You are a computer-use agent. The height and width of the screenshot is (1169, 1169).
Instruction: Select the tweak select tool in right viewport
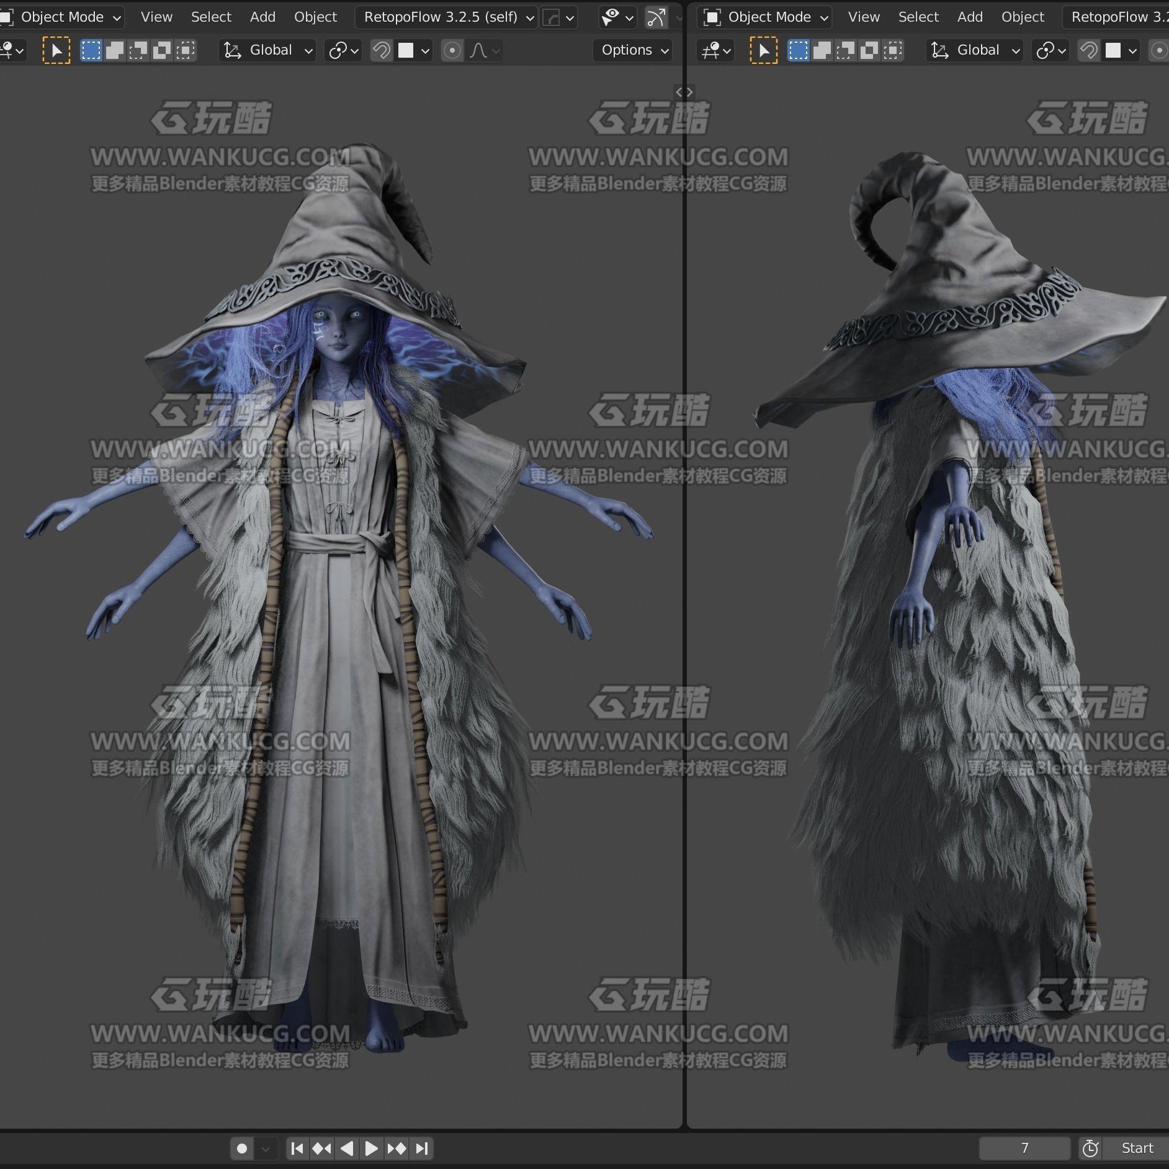point(763,50)
